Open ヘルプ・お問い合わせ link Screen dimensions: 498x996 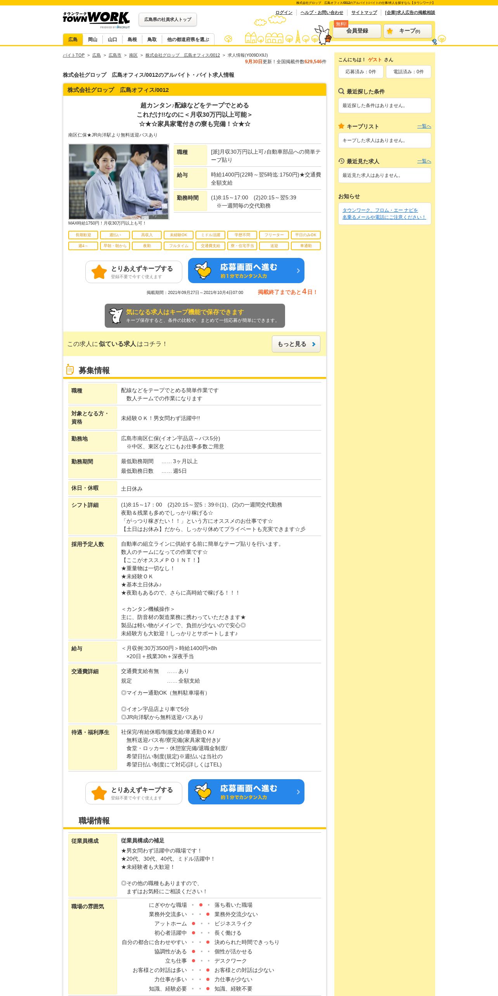click(322, 12)
